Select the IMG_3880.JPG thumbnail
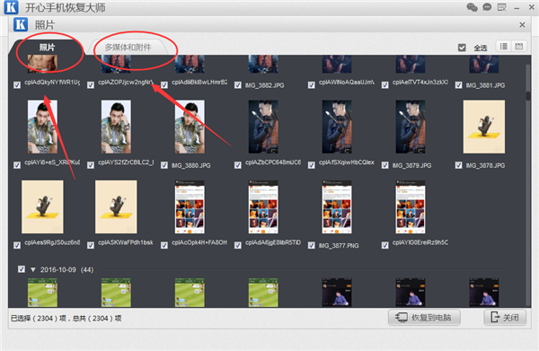Viewport: 539px width, 351px height. click(190, 127)
